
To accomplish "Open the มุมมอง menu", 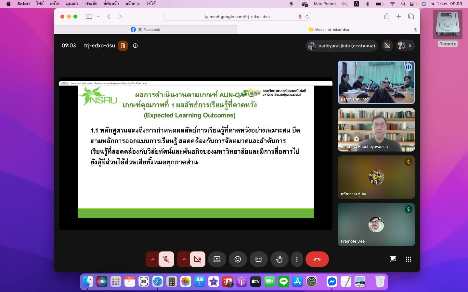I will coord(72,4).
